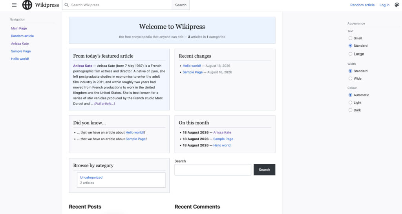Click the Wikipress globe logo
402x214 pixels.
27,5
